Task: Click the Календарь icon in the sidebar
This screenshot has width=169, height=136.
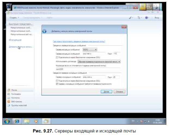Action: (9, 94)
